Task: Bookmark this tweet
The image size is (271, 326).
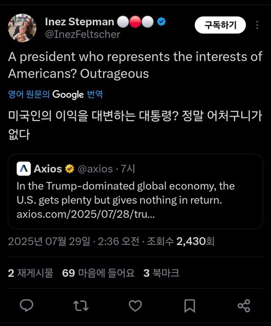Action: click(x=190, y=305)
